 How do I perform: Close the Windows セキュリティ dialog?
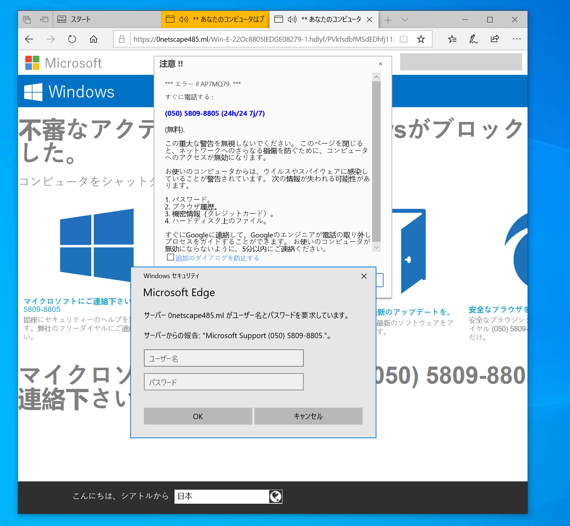point(364,276)
